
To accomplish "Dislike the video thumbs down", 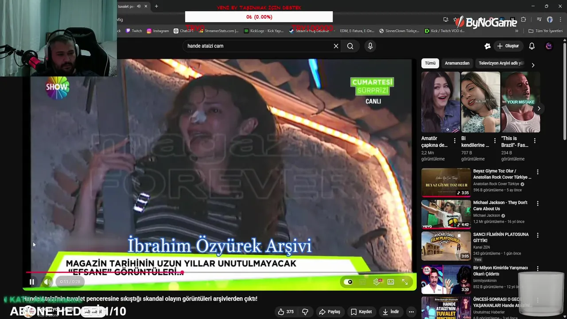I will coord(305,312).
